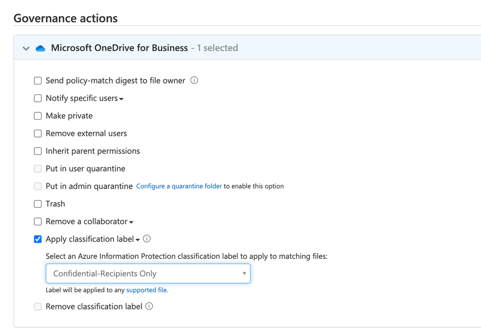Tick the Remove a collaborator checkbox
481x328 pixels.
point(38,221)
